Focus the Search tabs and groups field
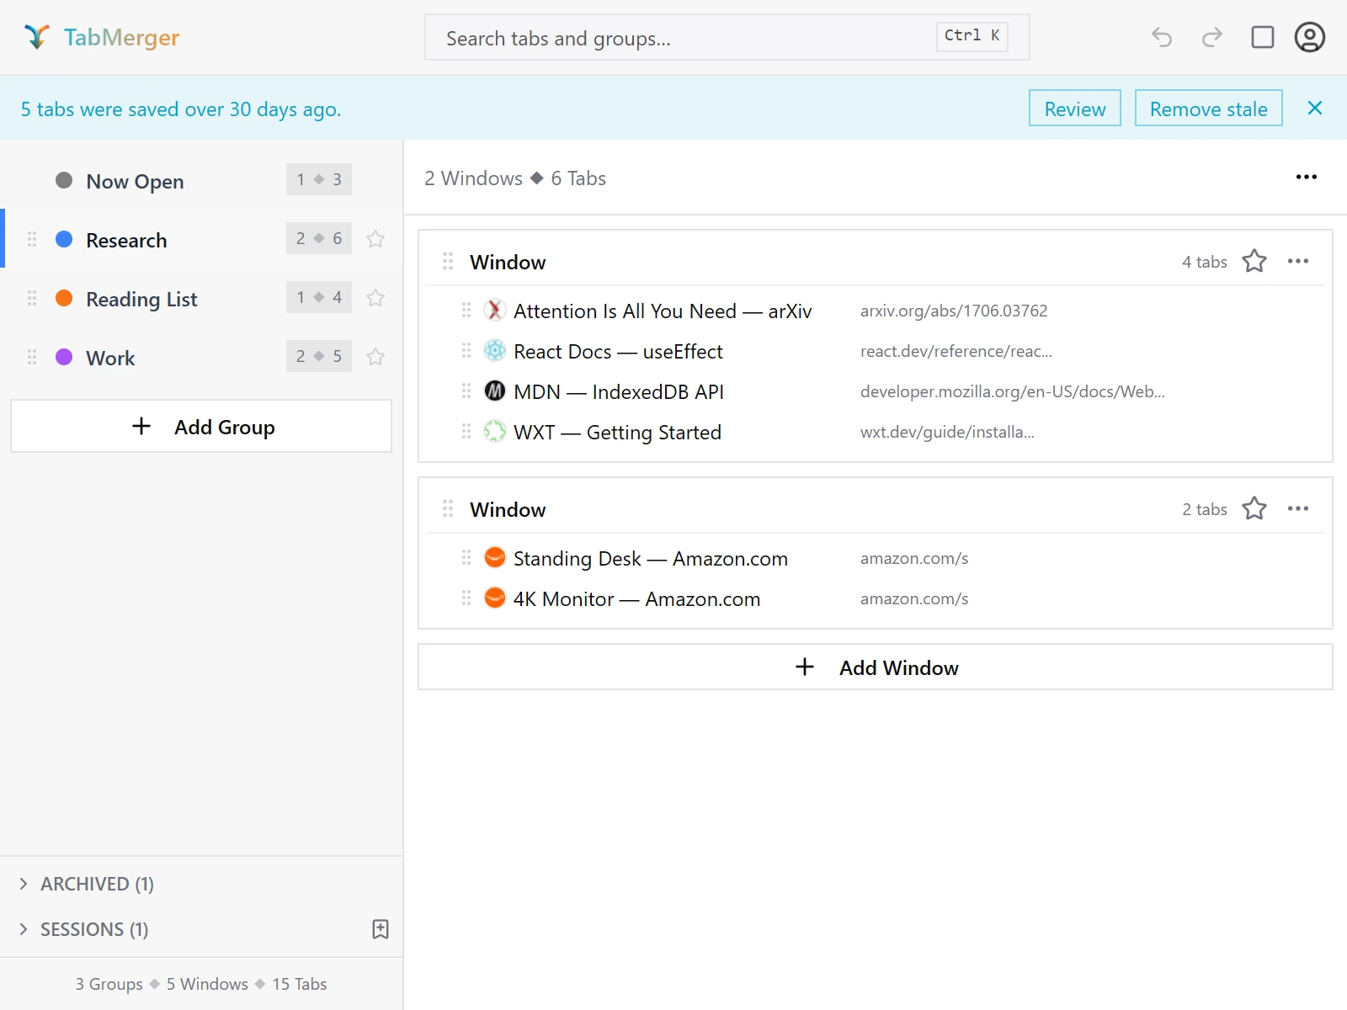The width and height of the screenshot is (1347, 1010). [x=727, y=37]
